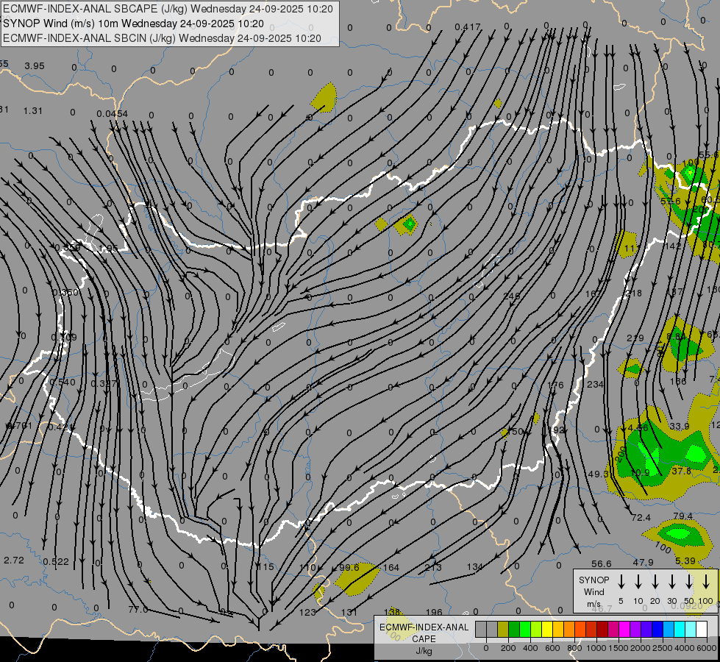Click the wind arrow above 10 m/s
Viewport: 720px width, 662px height.
638,581
